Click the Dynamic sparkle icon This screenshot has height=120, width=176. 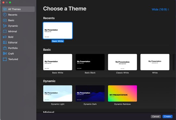5,26
